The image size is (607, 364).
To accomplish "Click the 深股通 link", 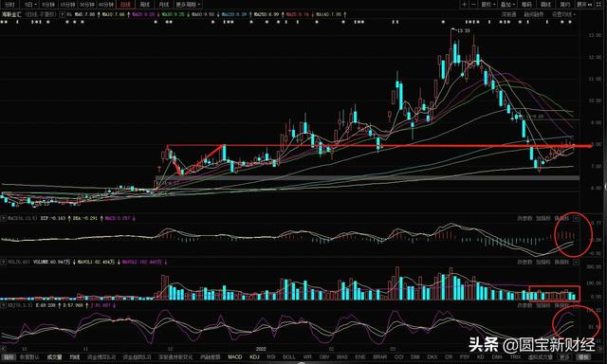I will pos(509,14).
